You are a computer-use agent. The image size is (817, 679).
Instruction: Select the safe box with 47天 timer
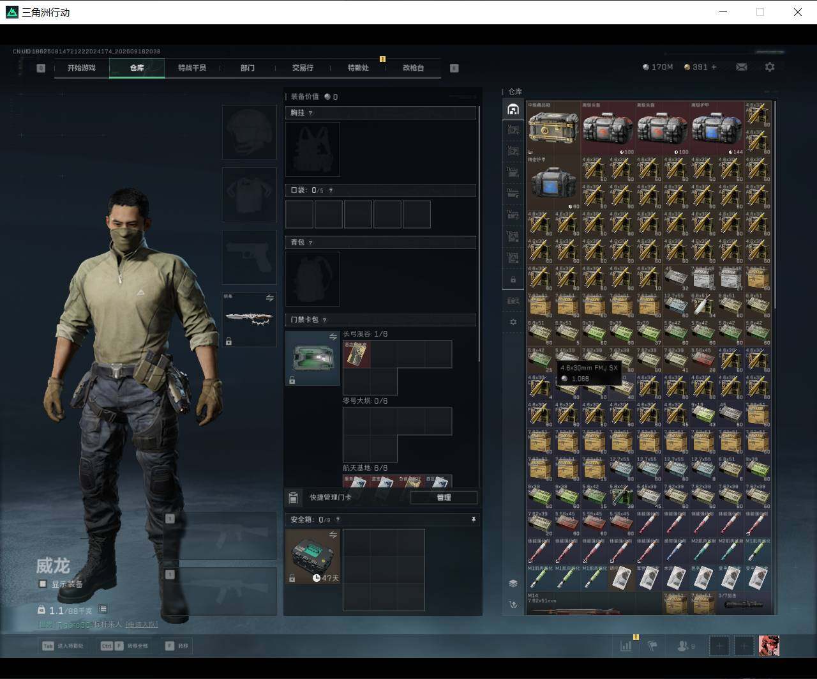click(313, 556)
